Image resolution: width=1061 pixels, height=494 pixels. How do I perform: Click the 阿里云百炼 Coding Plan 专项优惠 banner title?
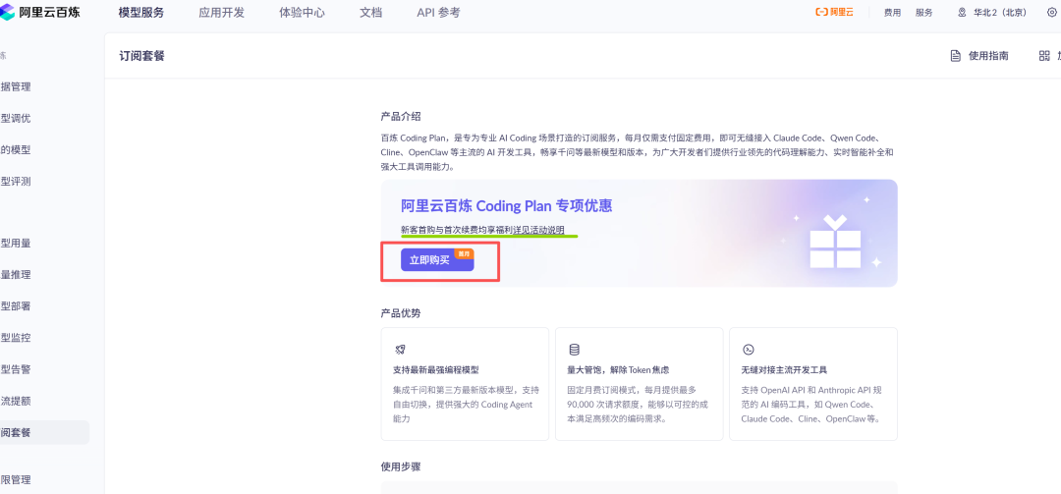click(x=507, y=205)
